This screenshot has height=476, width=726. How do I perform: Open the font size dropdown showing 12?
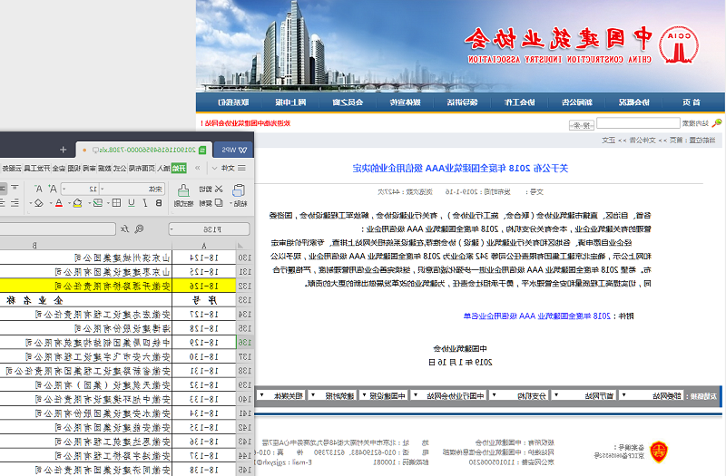64,189
